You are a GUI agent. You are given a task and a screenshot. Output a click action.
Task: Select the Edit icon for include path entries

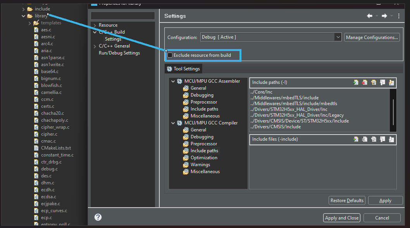click(x=374, y=82)
